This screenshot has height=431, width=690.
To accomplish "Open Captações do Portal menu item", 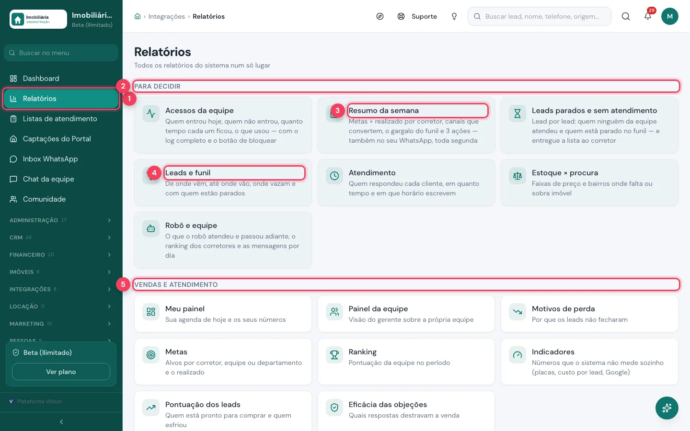I will 61,139.
